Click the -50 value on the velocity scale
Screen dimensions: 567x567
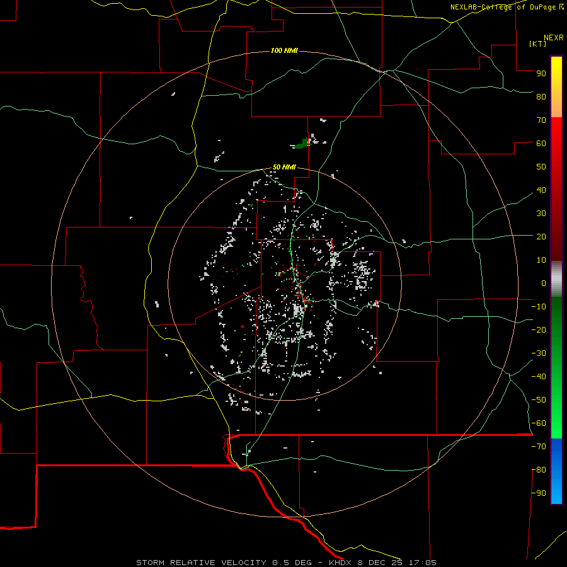(539, 400)
